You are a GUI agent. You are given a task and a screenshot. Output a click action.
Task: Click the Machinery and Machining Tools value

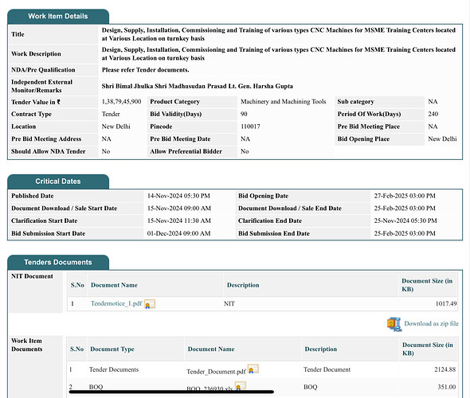click(284, 102)
